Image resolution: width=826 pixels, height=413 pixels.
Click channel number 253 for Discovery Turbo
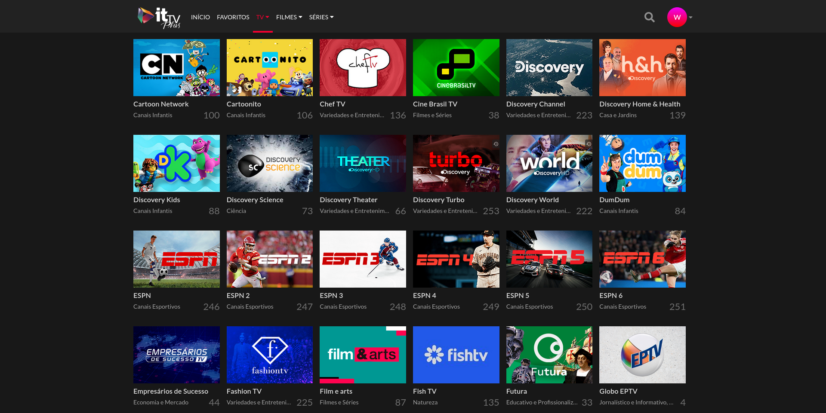click(x=491, y=211)
